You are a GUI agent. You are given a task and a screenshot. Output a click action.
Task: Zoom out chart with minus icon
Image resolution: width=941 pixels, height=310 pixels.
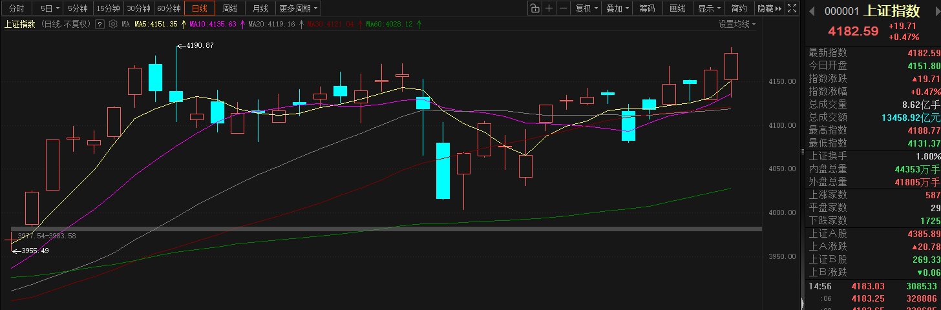click(563, 8)
